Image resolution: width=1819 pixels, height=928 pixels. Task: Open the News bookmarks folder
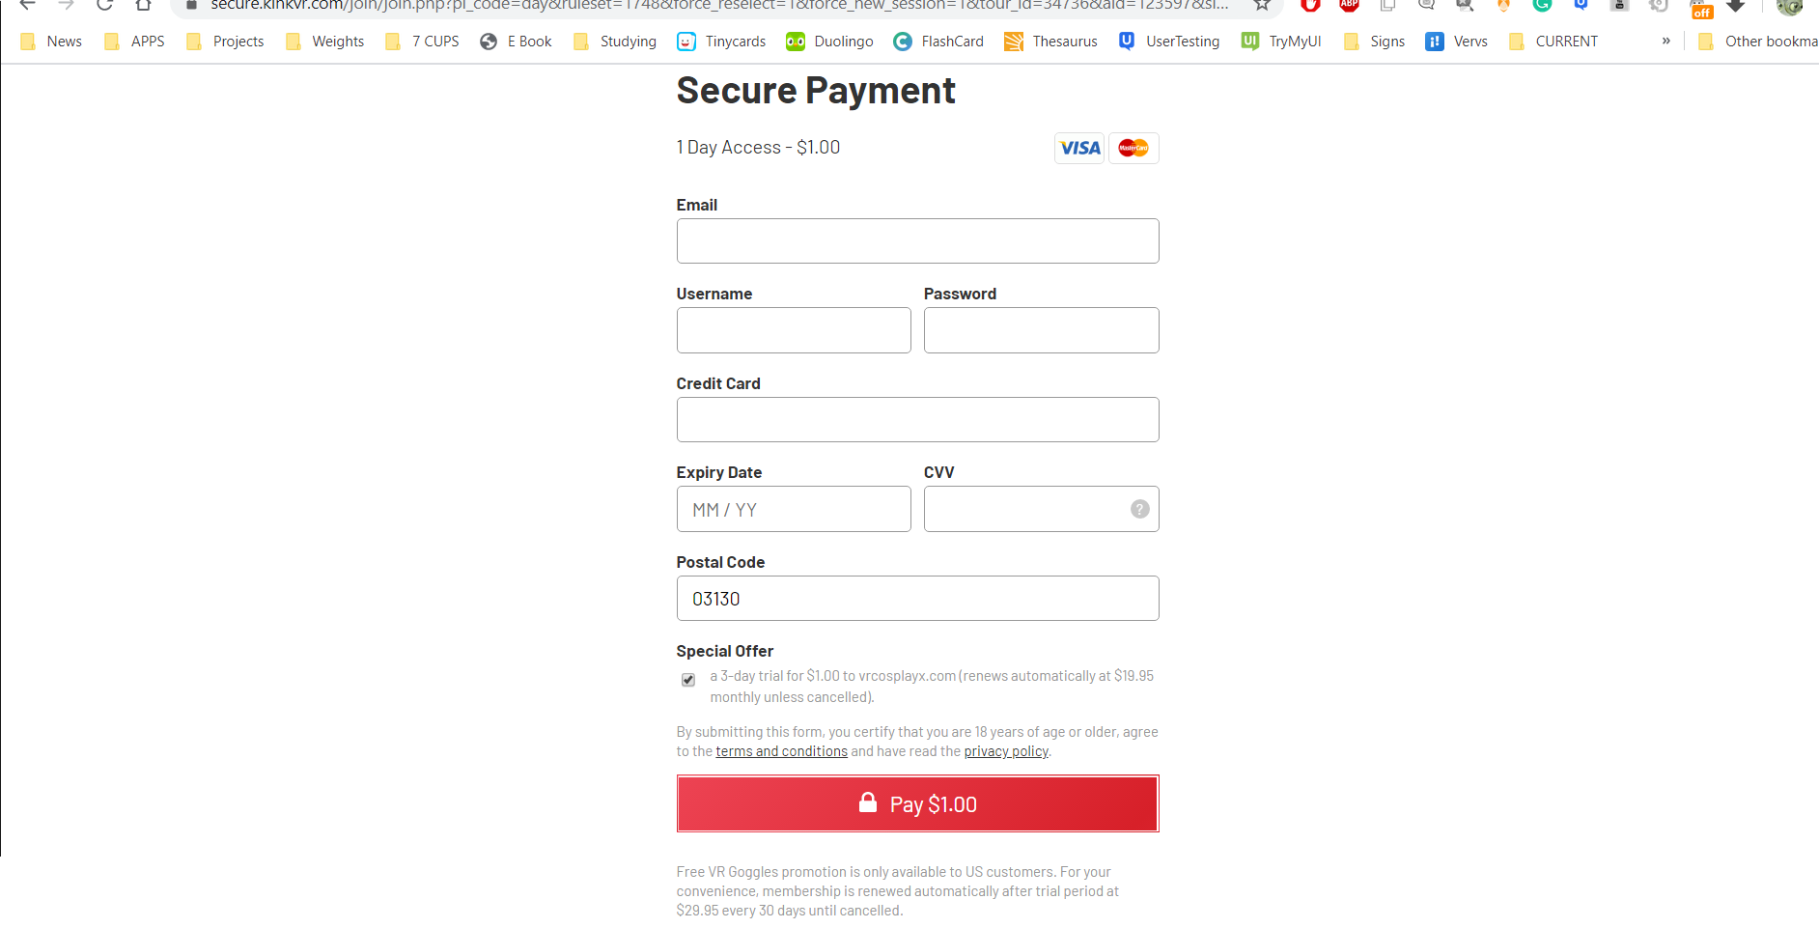[x=51, y=42]
